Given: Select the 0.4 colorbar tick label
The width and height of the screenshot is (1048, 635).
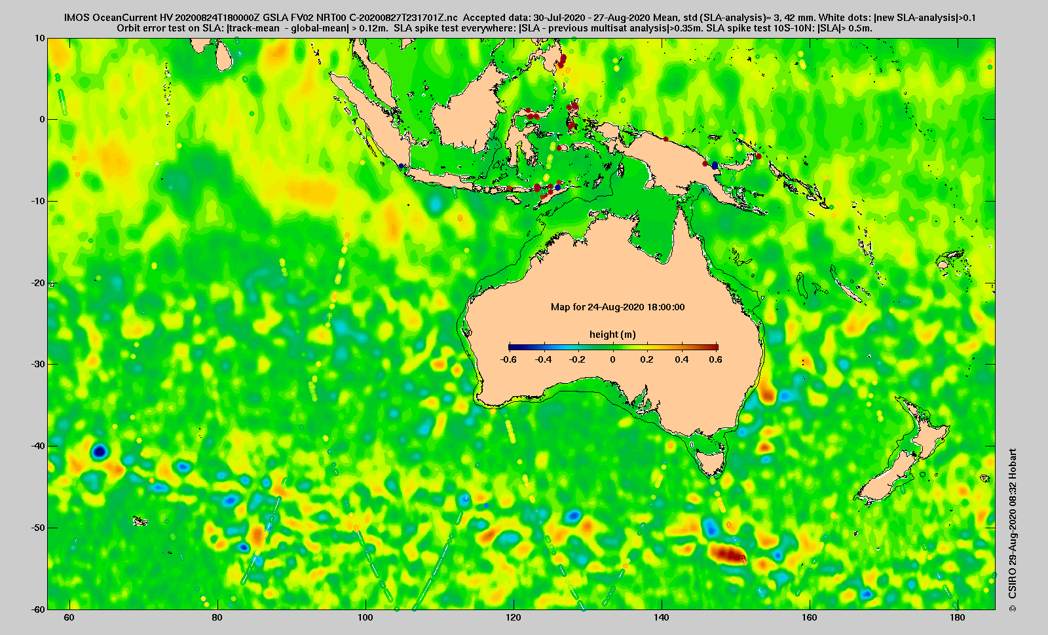Looking at the screenshot, I should pyautogui.click(x=683, y=359).
